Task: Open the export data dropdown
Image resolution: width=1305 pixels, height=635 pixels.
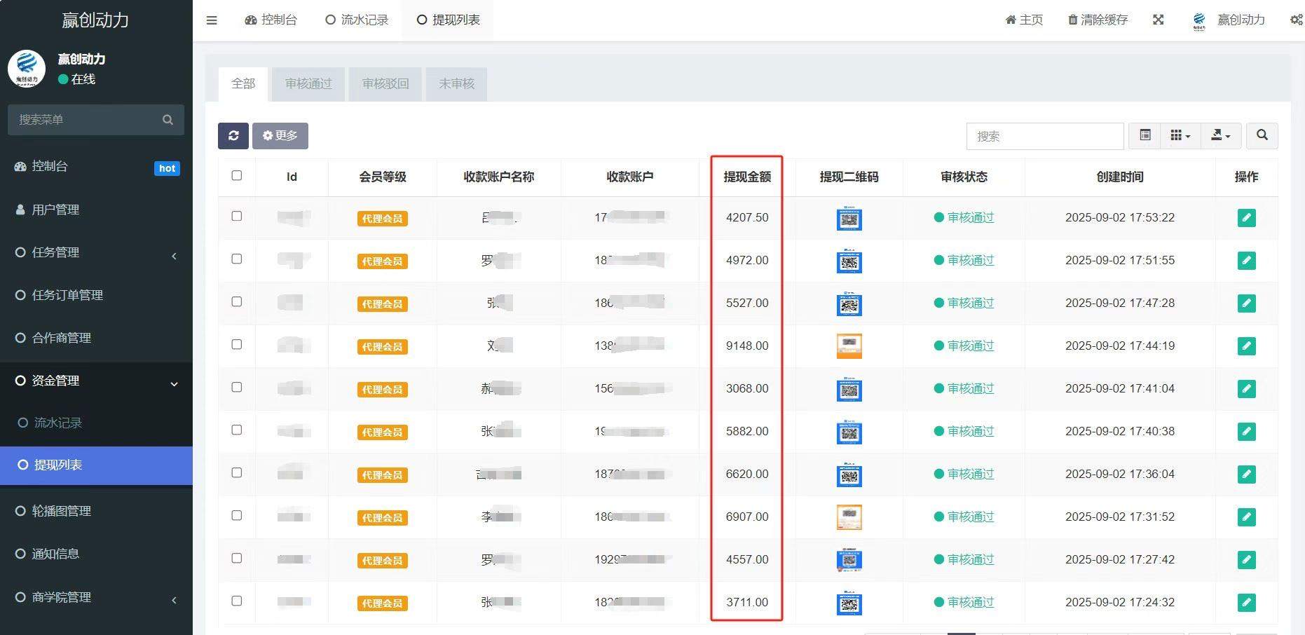Action: tap(1221, 135)
